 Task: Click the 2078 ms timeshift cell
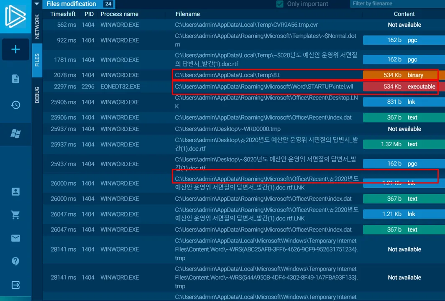pos(65,75)
